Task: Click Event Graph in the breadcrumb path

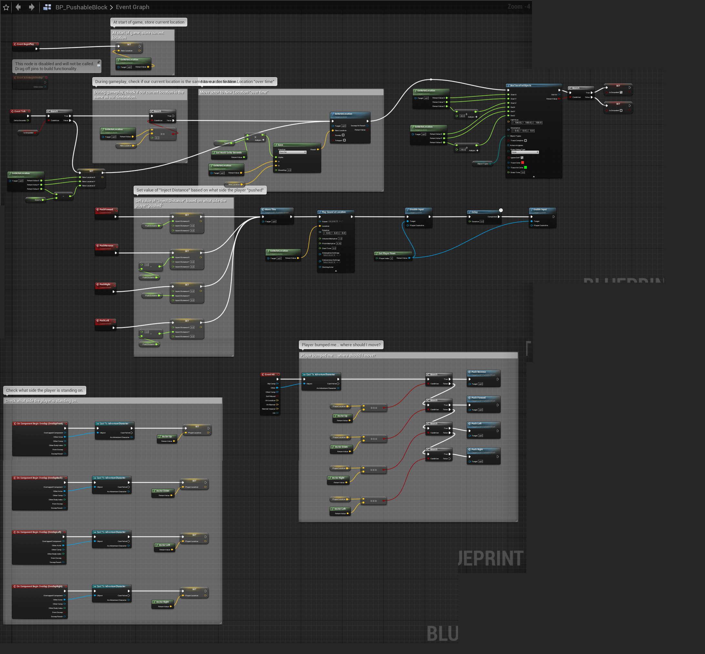Action: click(x=132, y=7)
